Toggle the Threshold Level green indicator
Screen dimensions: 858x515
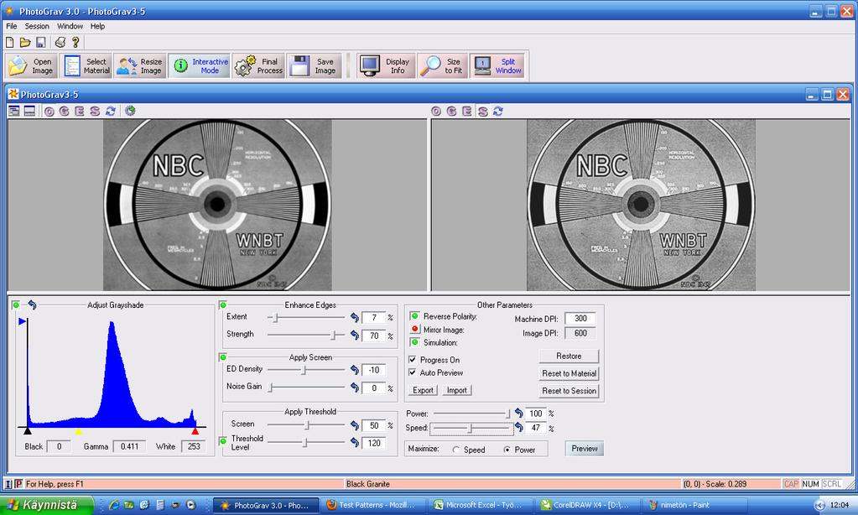(x=223, y=440)
